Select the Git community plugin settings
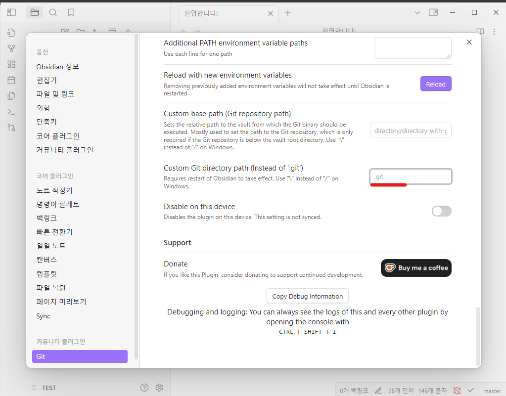 (80, 356)
